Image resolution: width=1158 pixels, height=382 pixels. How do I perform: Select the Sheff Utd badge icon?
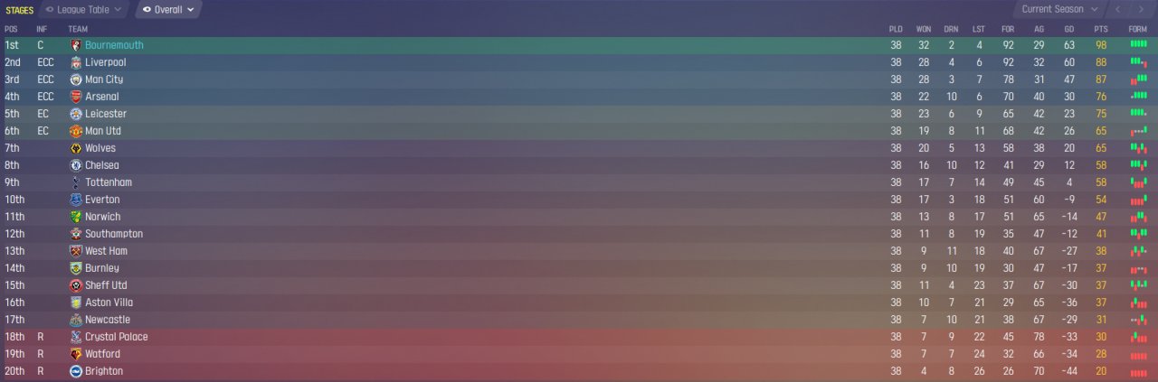[76, 285]
